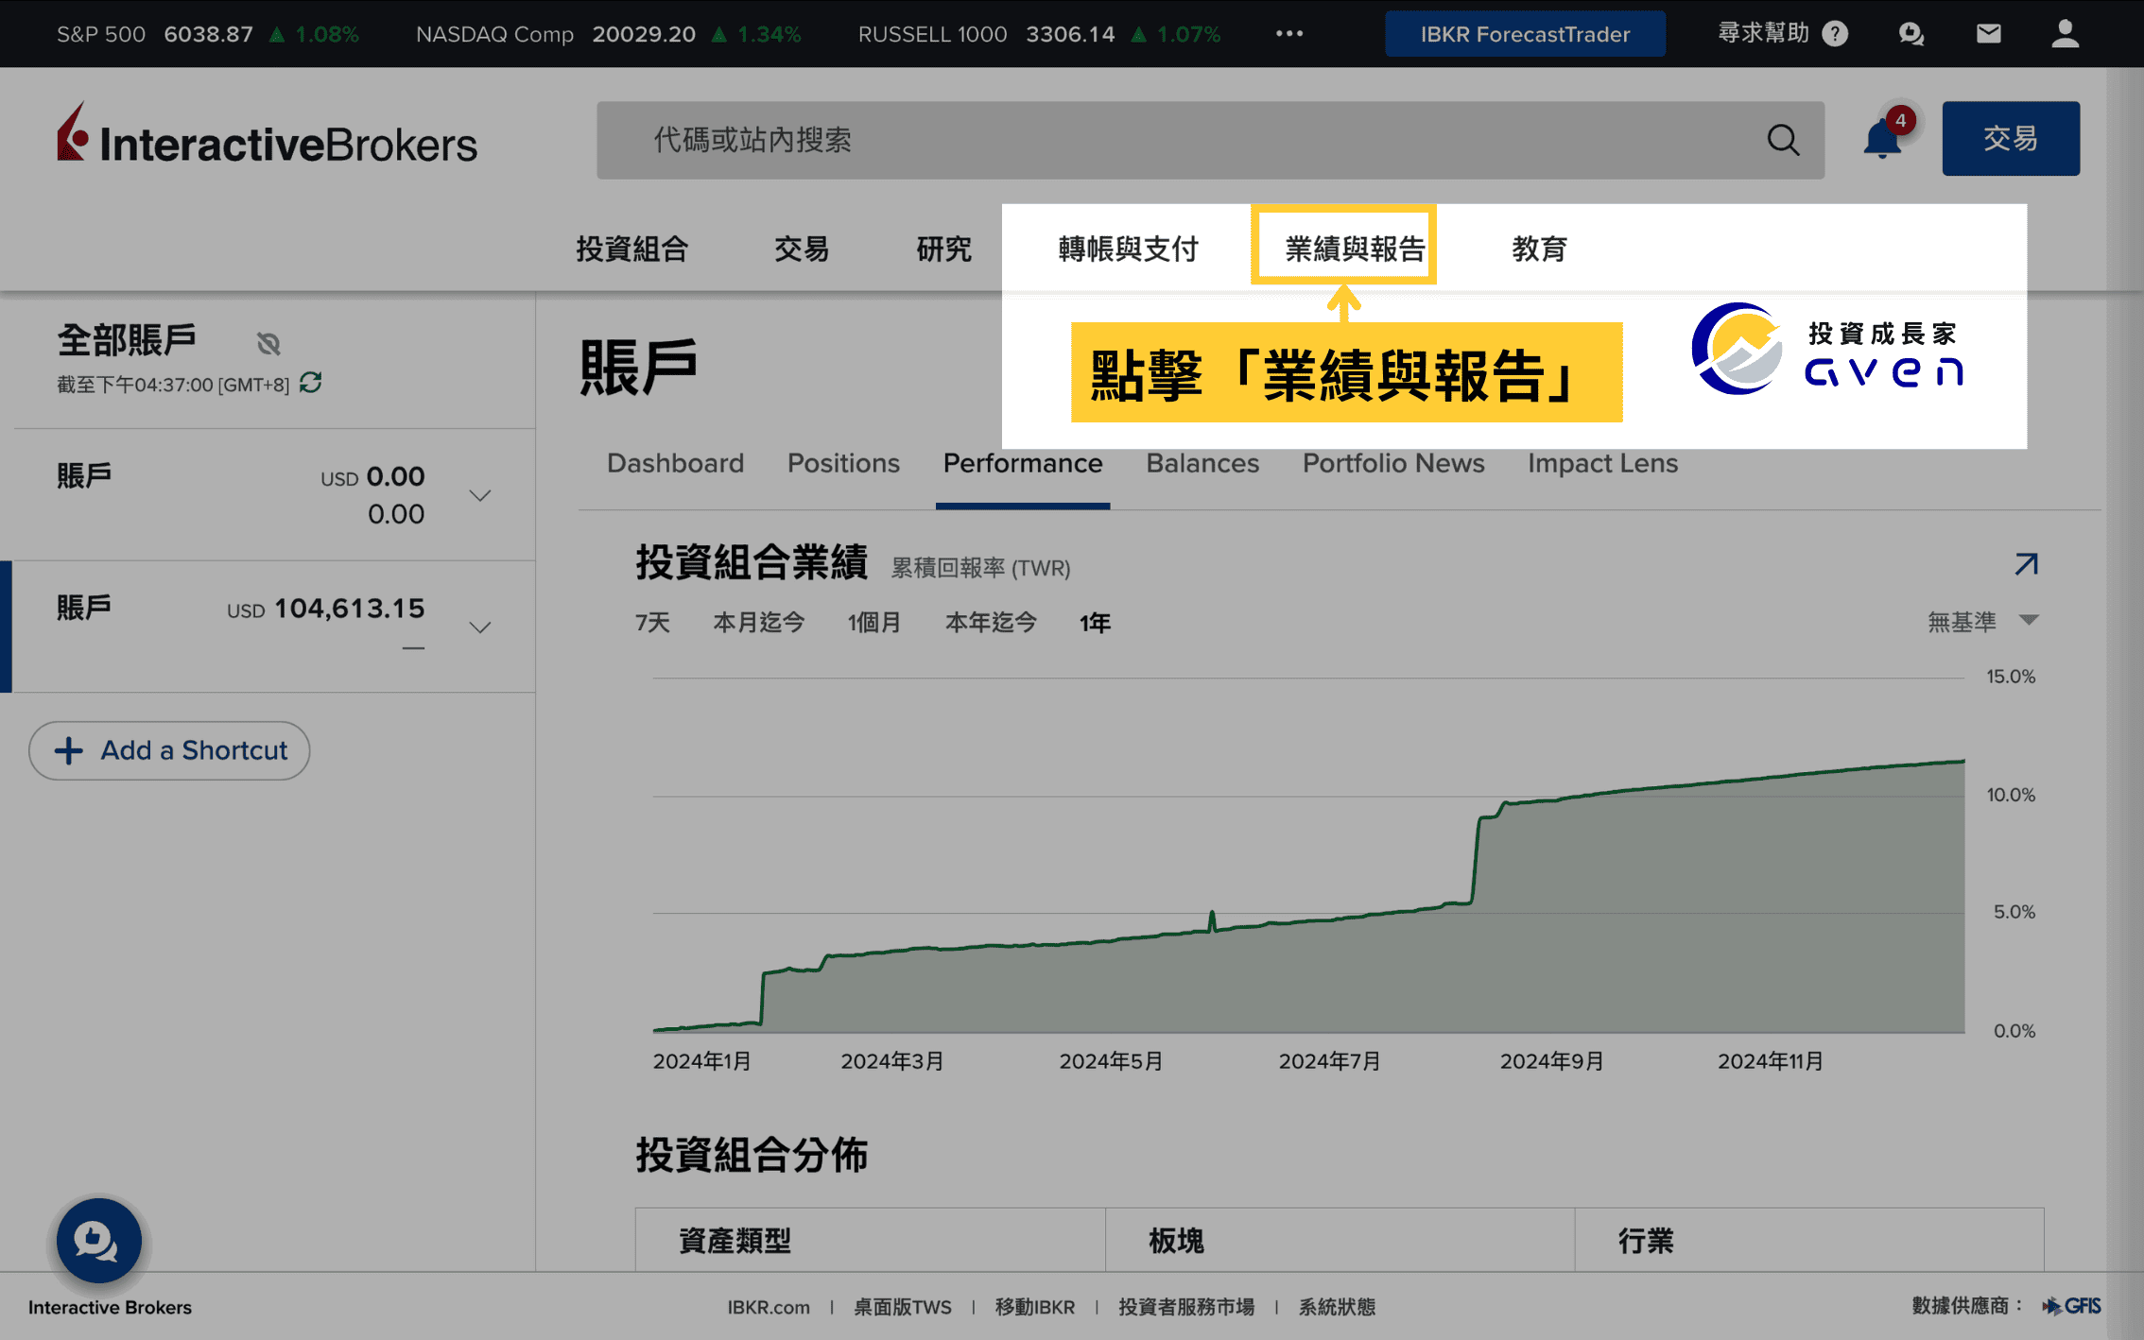Click the 累積回報率 (TWR) label

pos(980,568)
